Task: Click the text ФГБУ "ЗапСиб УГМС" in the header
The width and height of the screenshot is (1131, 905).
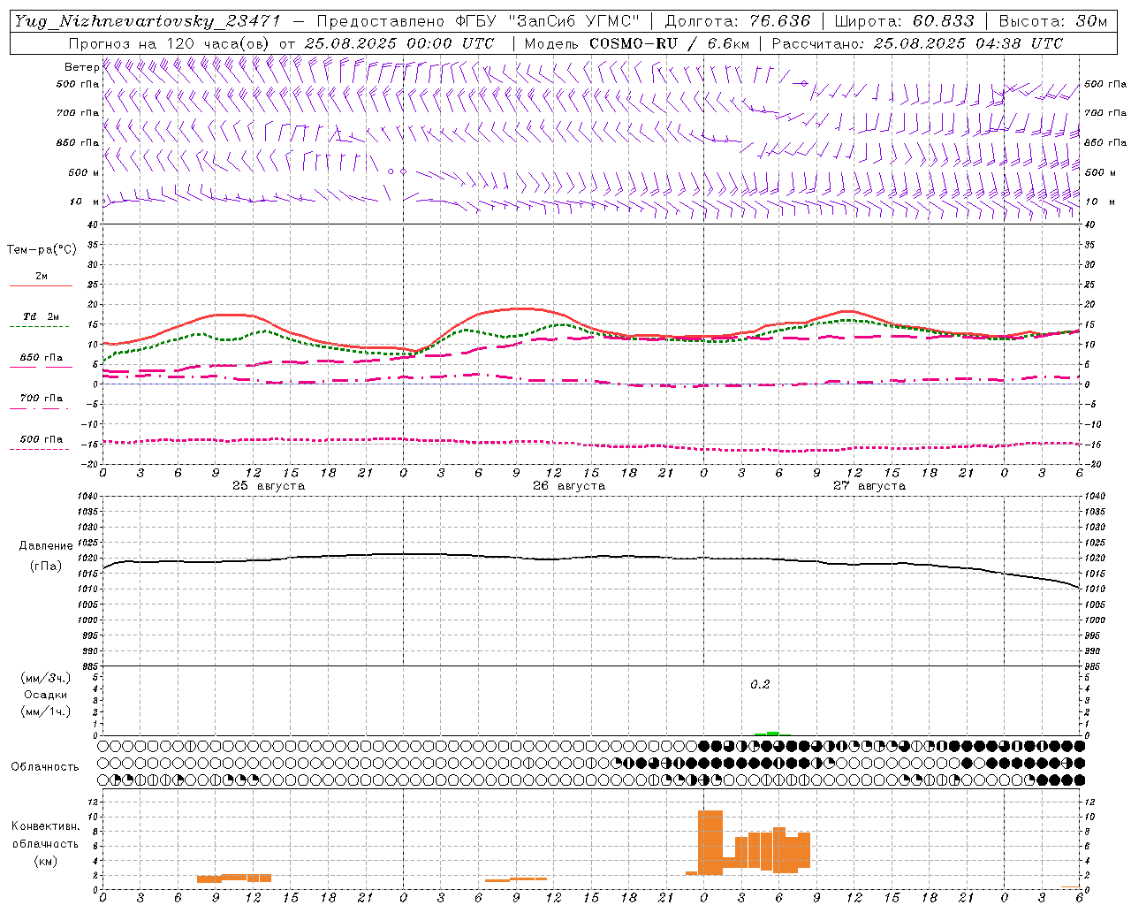Action: (x=546, y=21)
